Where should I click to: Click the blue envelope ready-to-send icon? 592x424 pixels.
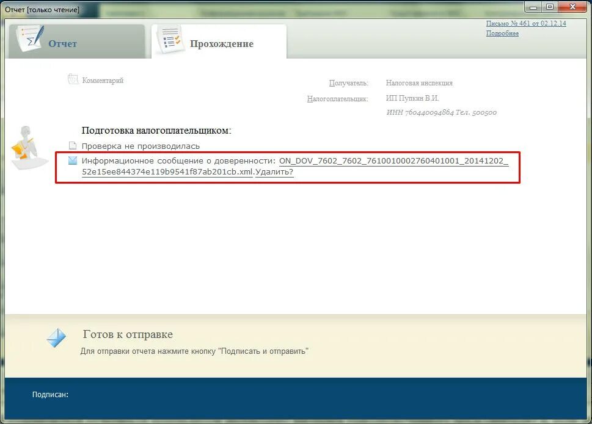[56, 338]
